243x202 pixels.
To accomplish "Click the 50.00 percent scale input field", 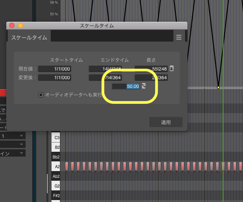I will click(x=126, y=86).
